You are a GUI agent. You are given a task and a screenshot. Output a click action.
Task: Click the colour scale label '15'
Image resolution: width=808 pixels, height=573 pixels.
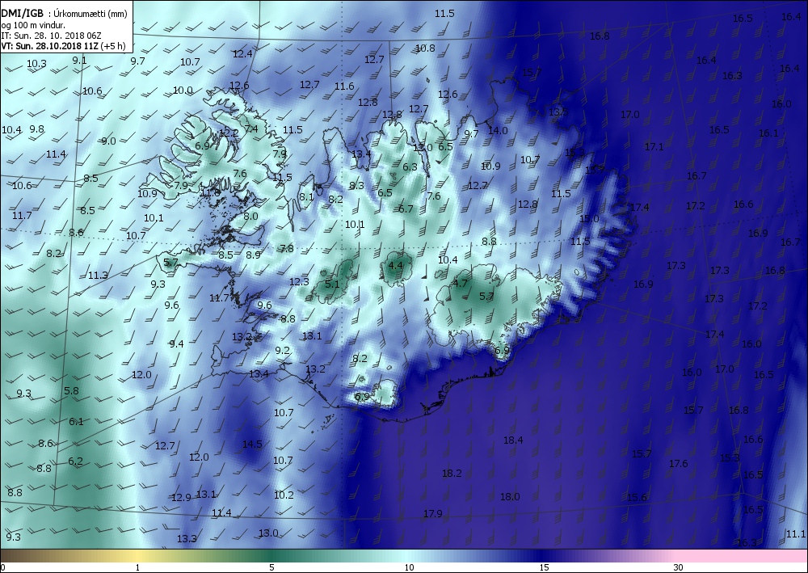[544, 567]
